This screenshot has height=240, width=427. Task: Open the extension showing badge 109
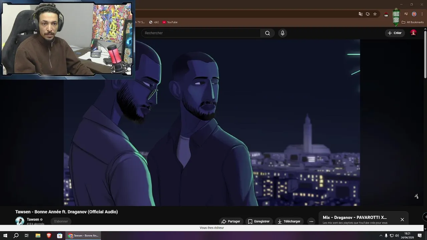386,14
